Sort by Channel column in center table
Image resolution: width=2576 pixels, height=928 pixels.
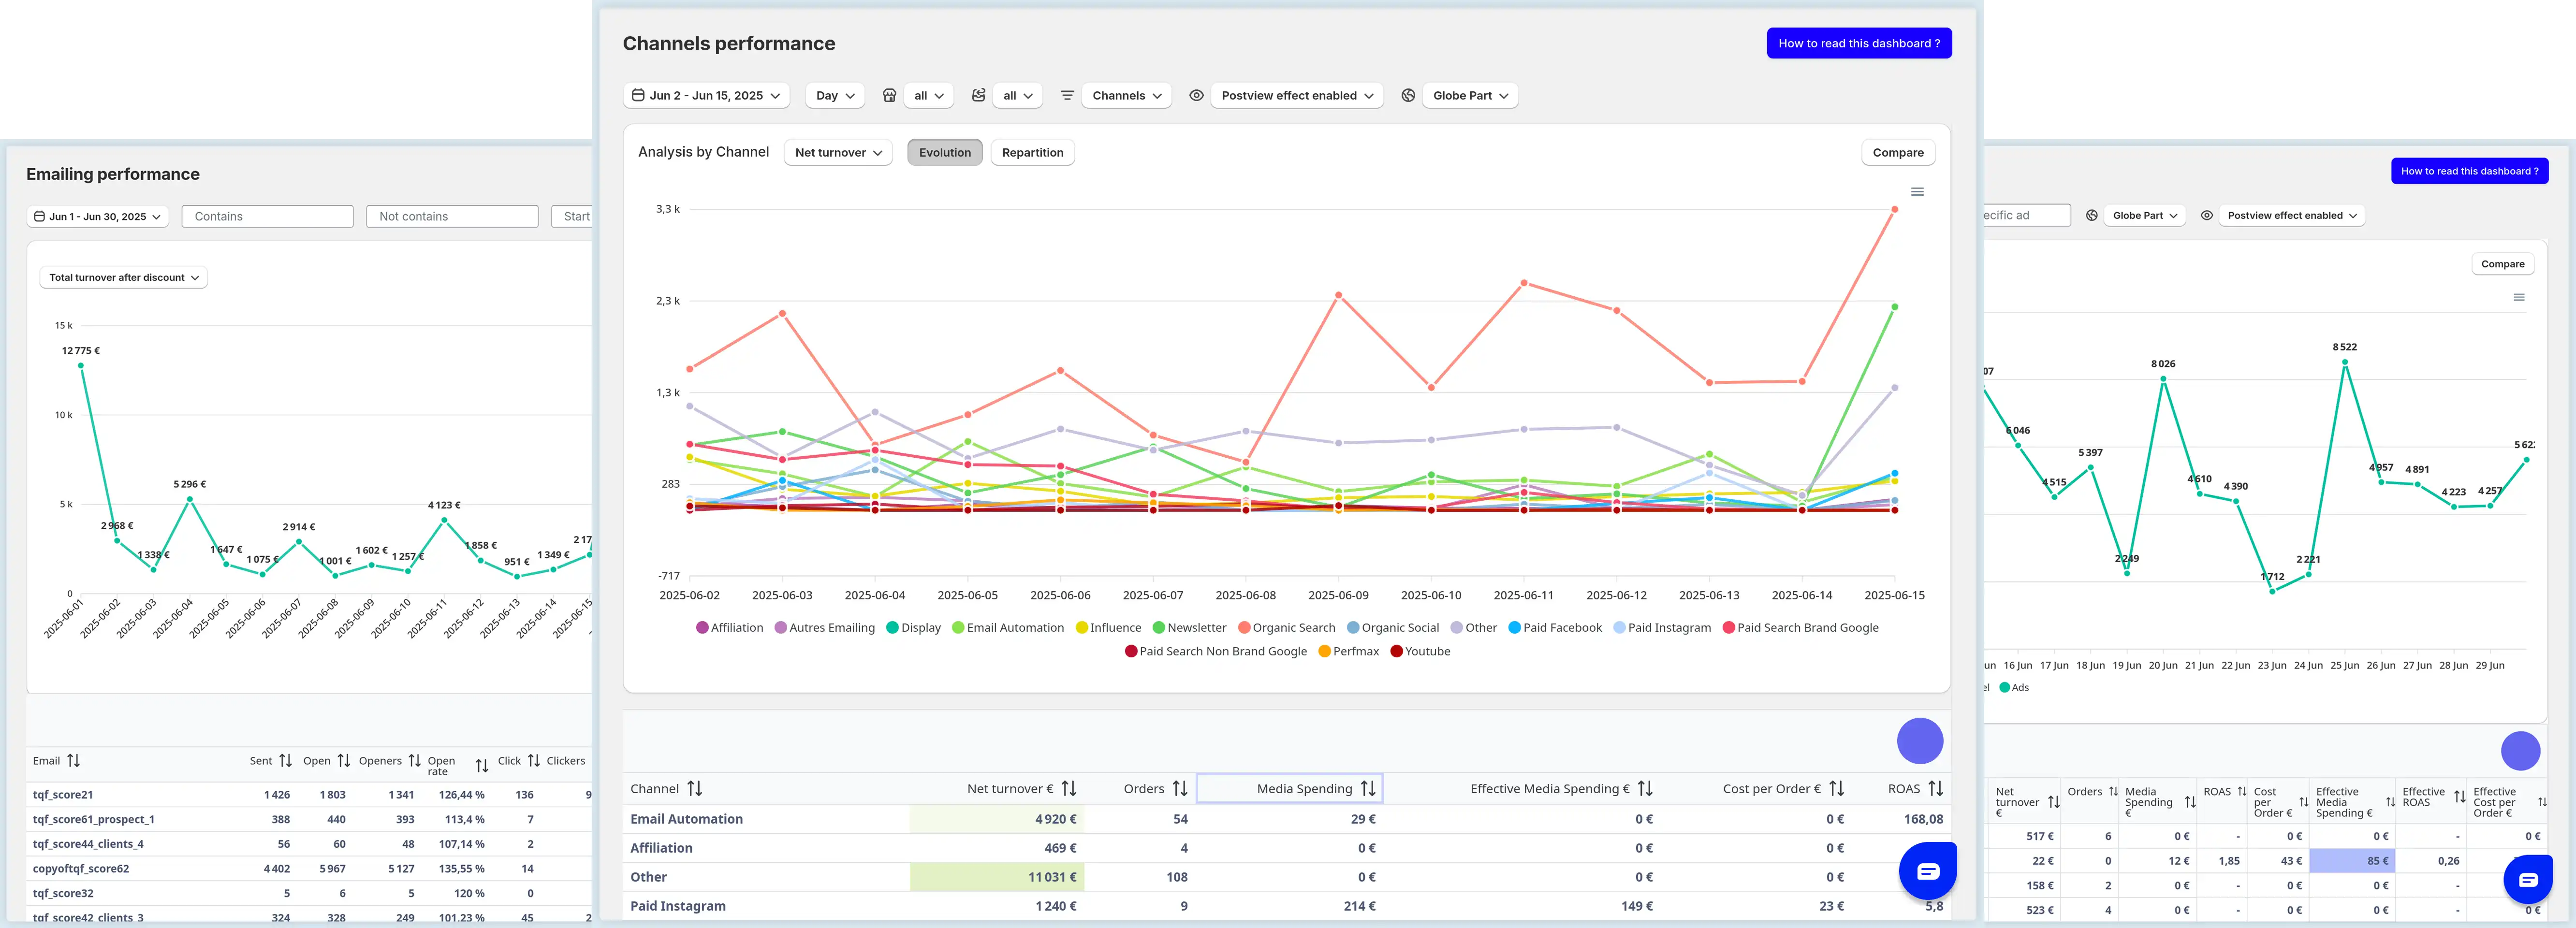[x=695, y=789]
